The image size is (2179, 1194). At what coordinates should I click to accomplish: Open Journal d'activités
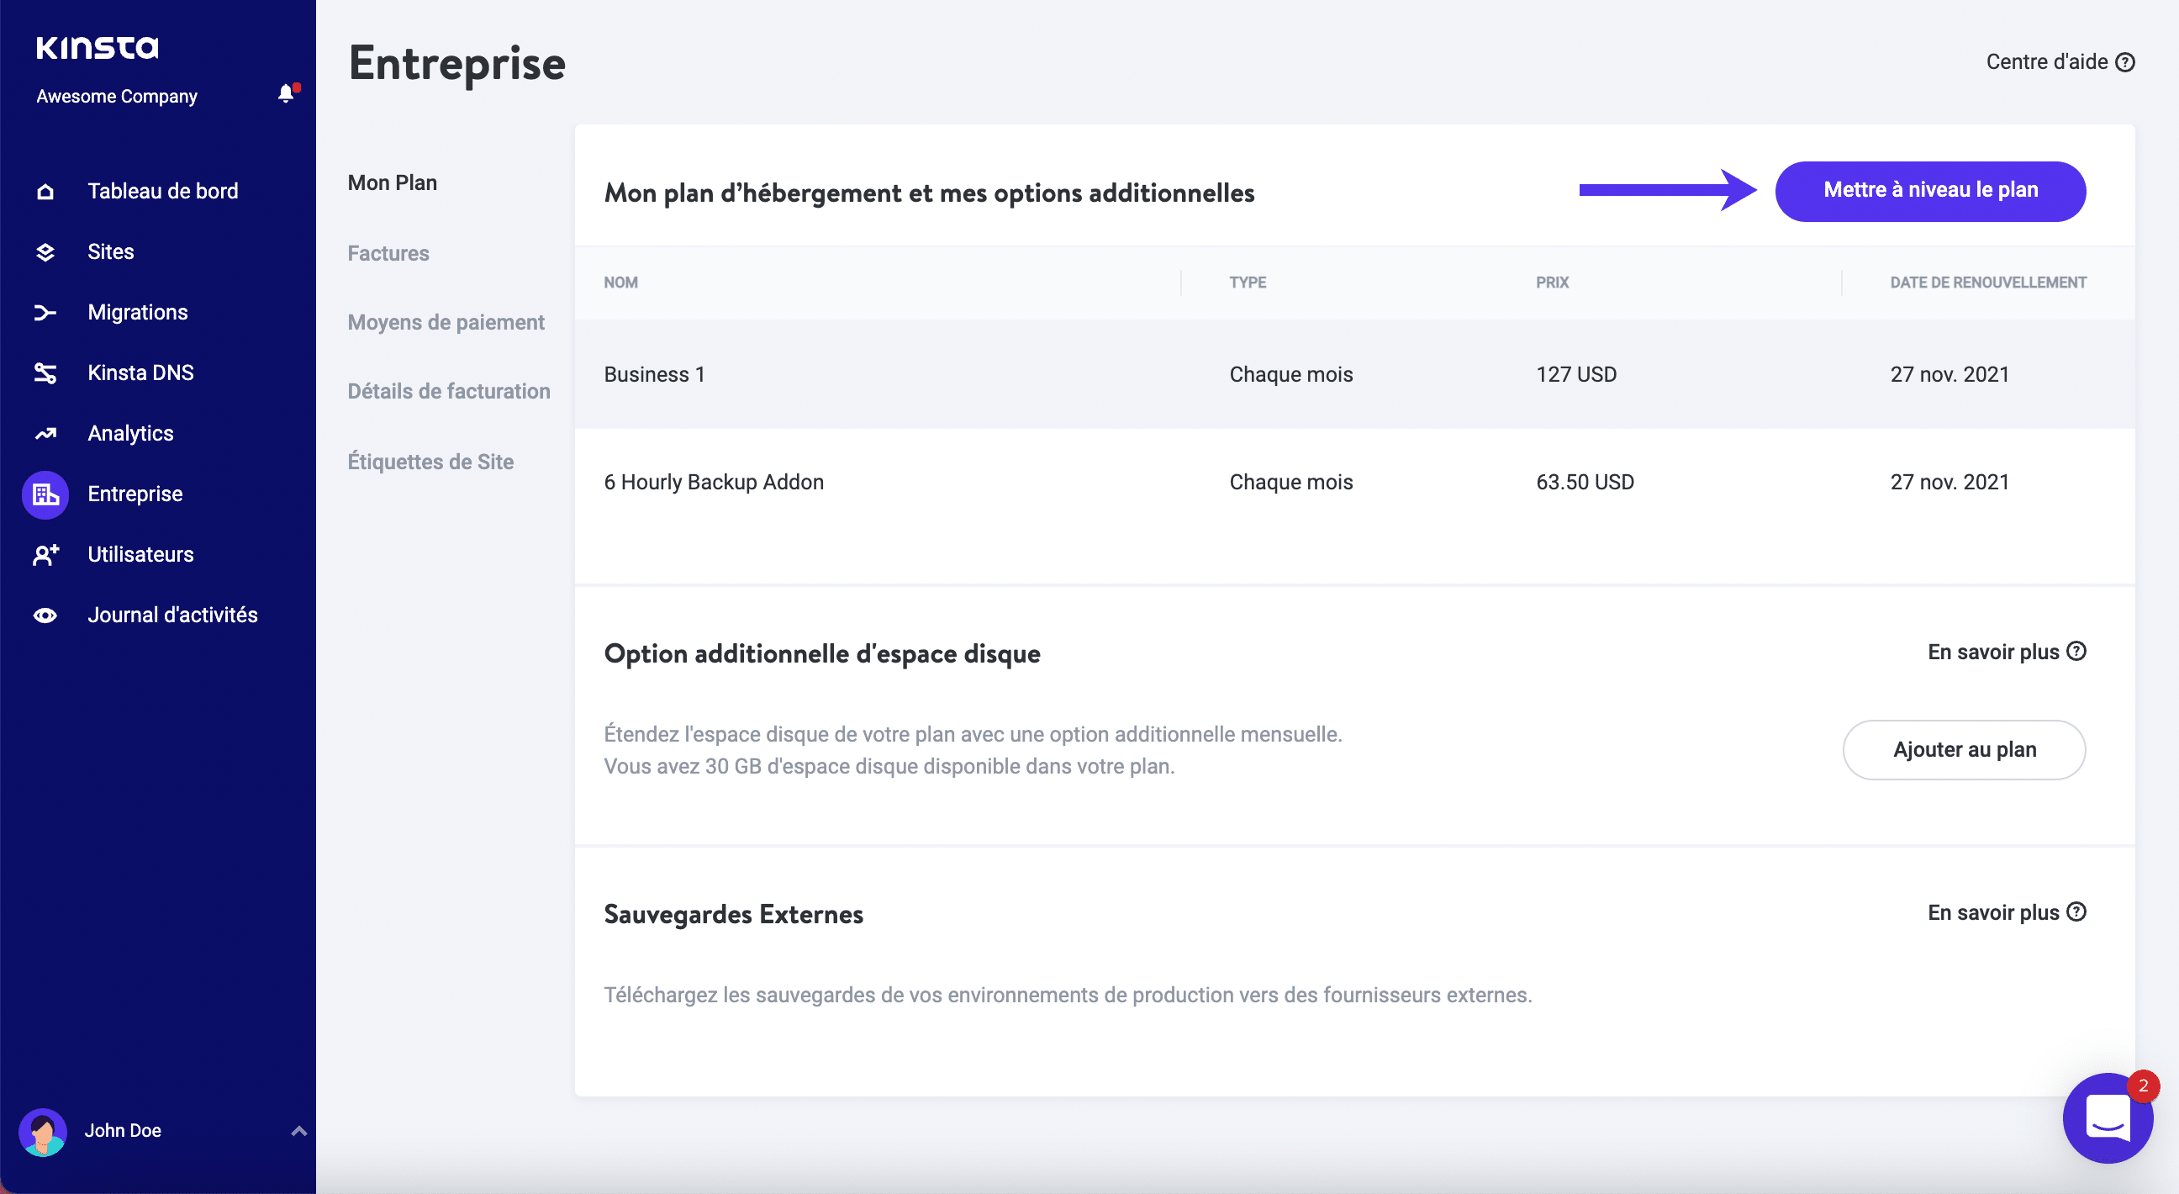pos(172,615)
